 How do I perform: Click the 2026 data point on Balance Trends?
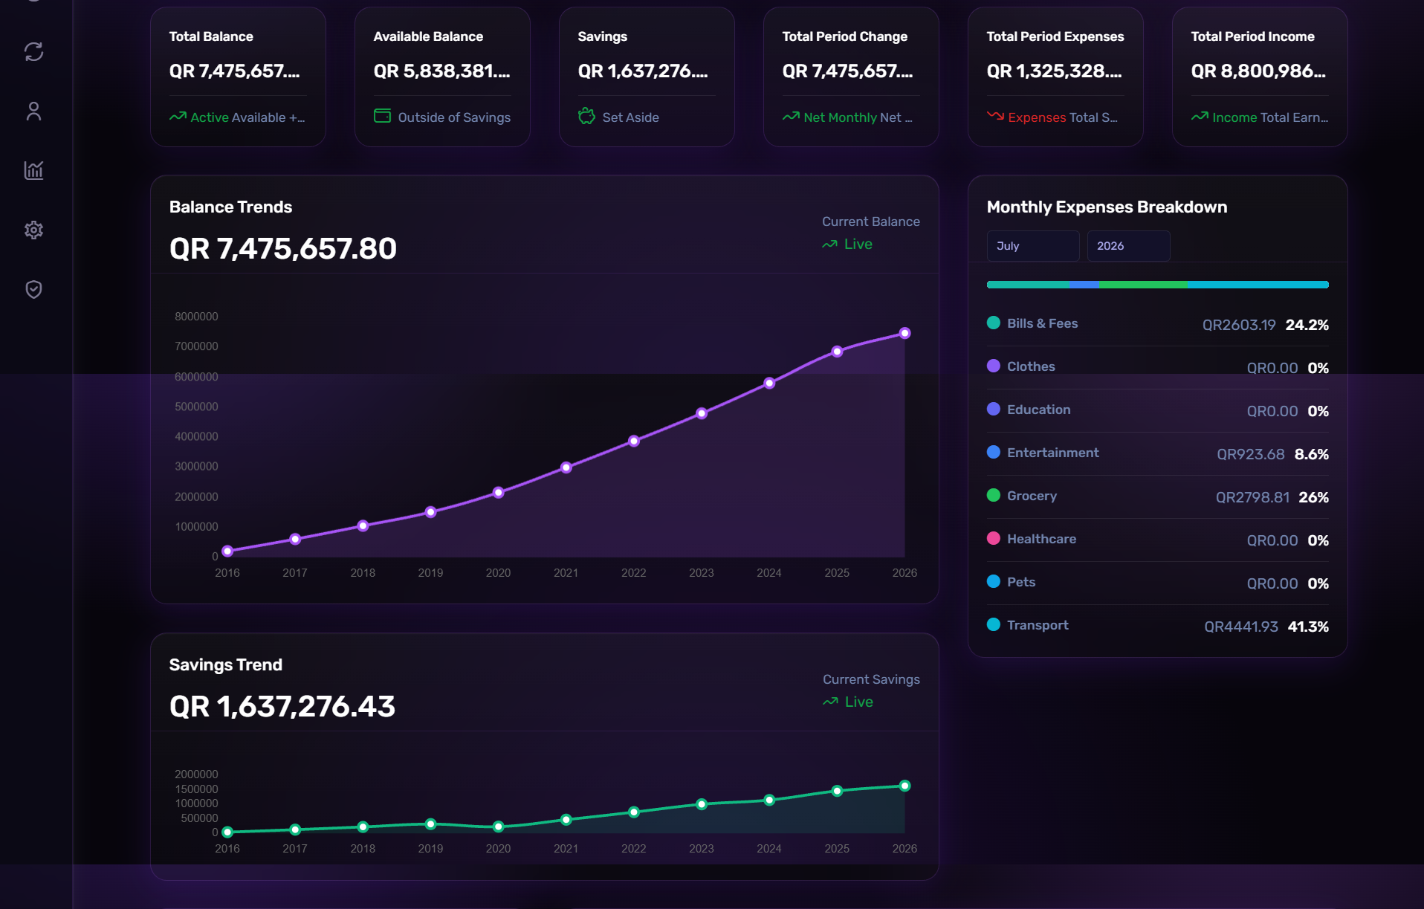coord(904,333)
